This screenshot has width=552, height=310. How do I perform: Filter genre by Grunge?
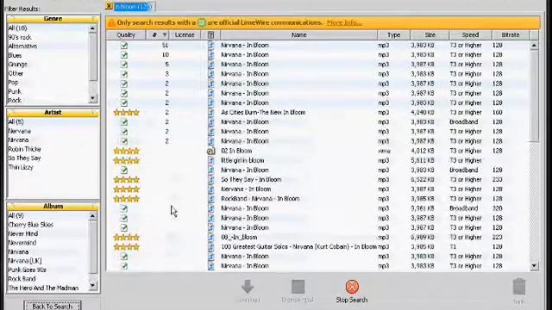17,65
